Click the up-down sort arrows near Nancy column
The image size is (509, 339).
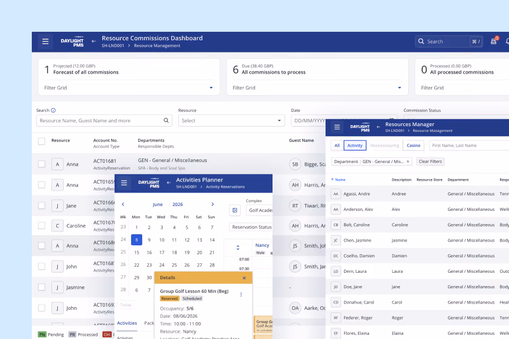coord(238,247)
